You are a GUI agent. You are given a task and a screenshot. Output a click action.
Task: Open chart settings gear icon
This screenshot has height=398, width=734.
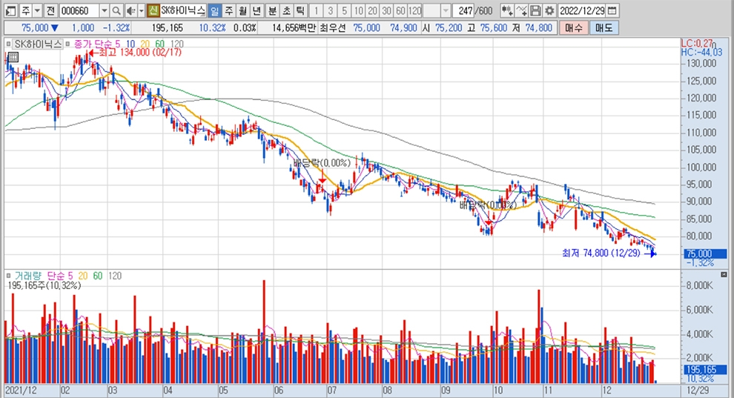549,11
